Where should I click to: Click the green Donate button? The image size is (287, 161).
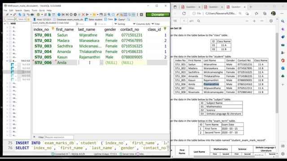157,15
